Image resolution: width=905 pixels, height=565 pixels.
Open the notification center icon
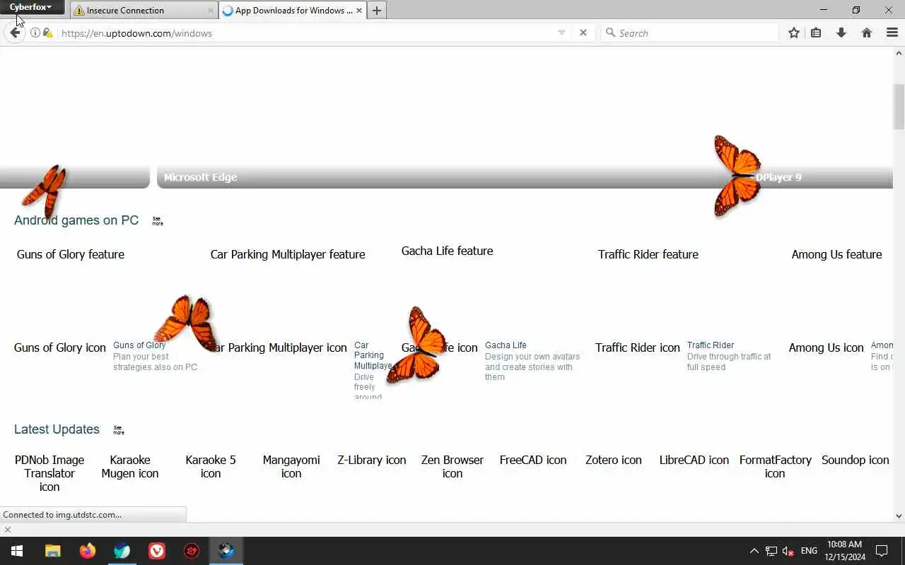[x=882, y=551]
